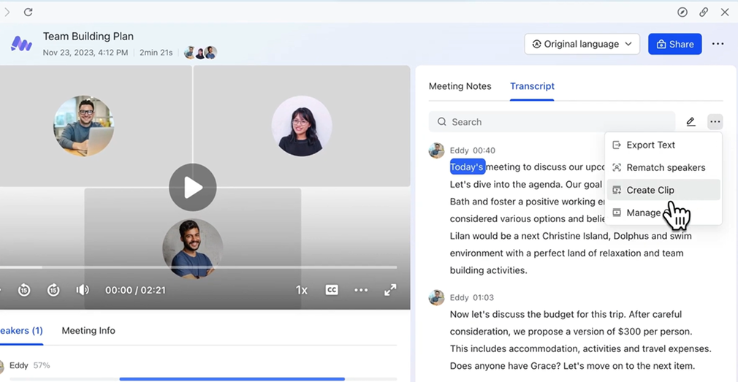
Task: Mute the video volume speaker icon
Action: 83,290
